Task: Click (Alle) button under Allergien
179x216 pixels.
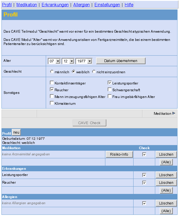Action: pyautogui.click(x=166, y=211)
